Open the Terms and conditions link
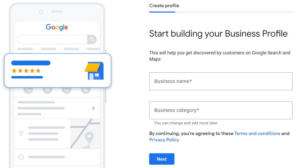297x168 pixels. [257, 133]
